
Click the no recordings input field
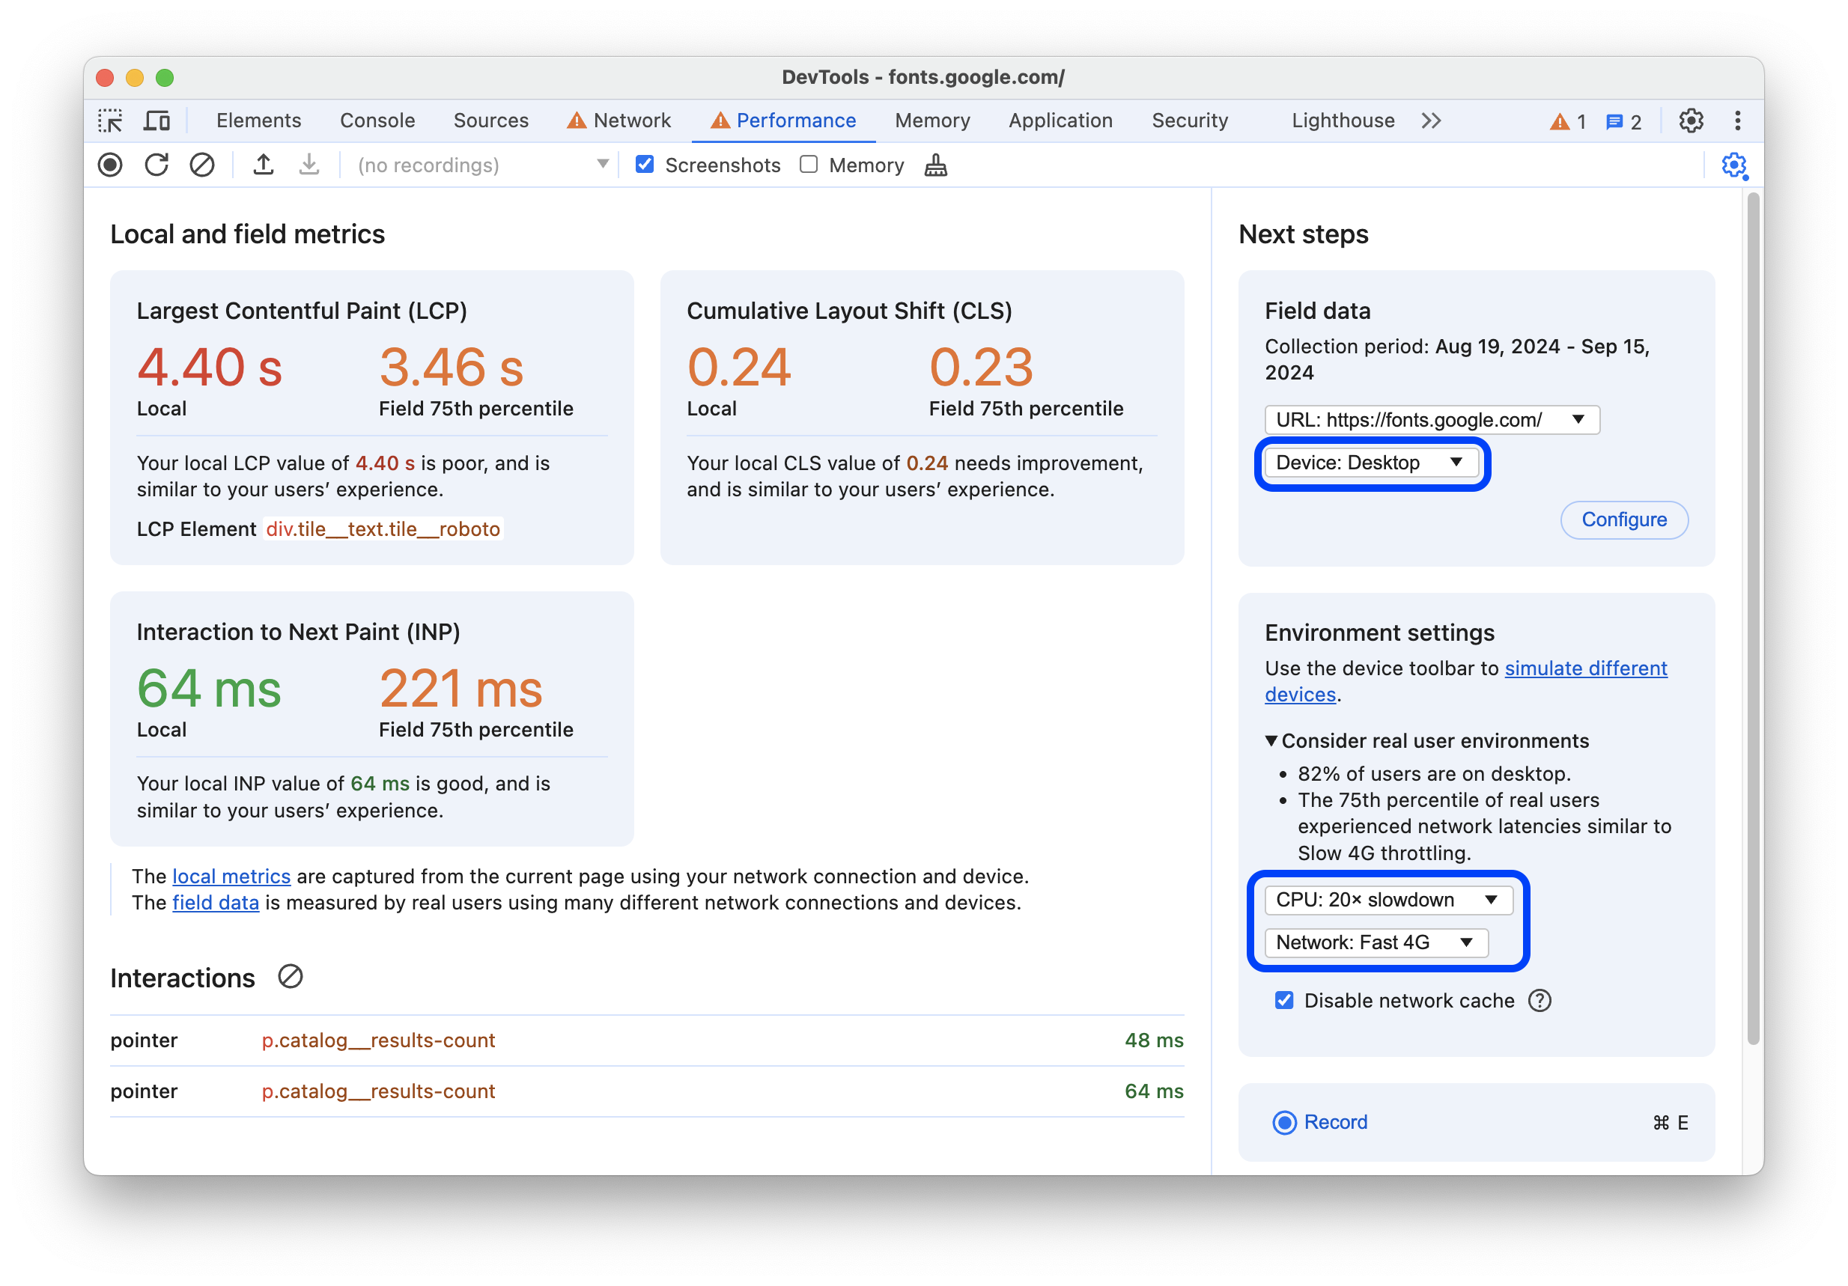[x=479, y=167]
